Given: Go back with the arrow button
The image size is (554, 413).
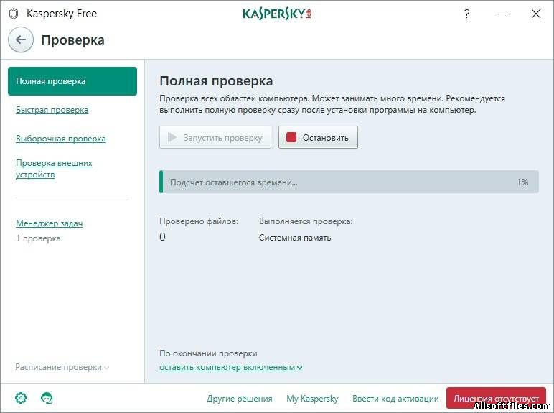Looking at the screenshot, I should [x=21, y=40].
